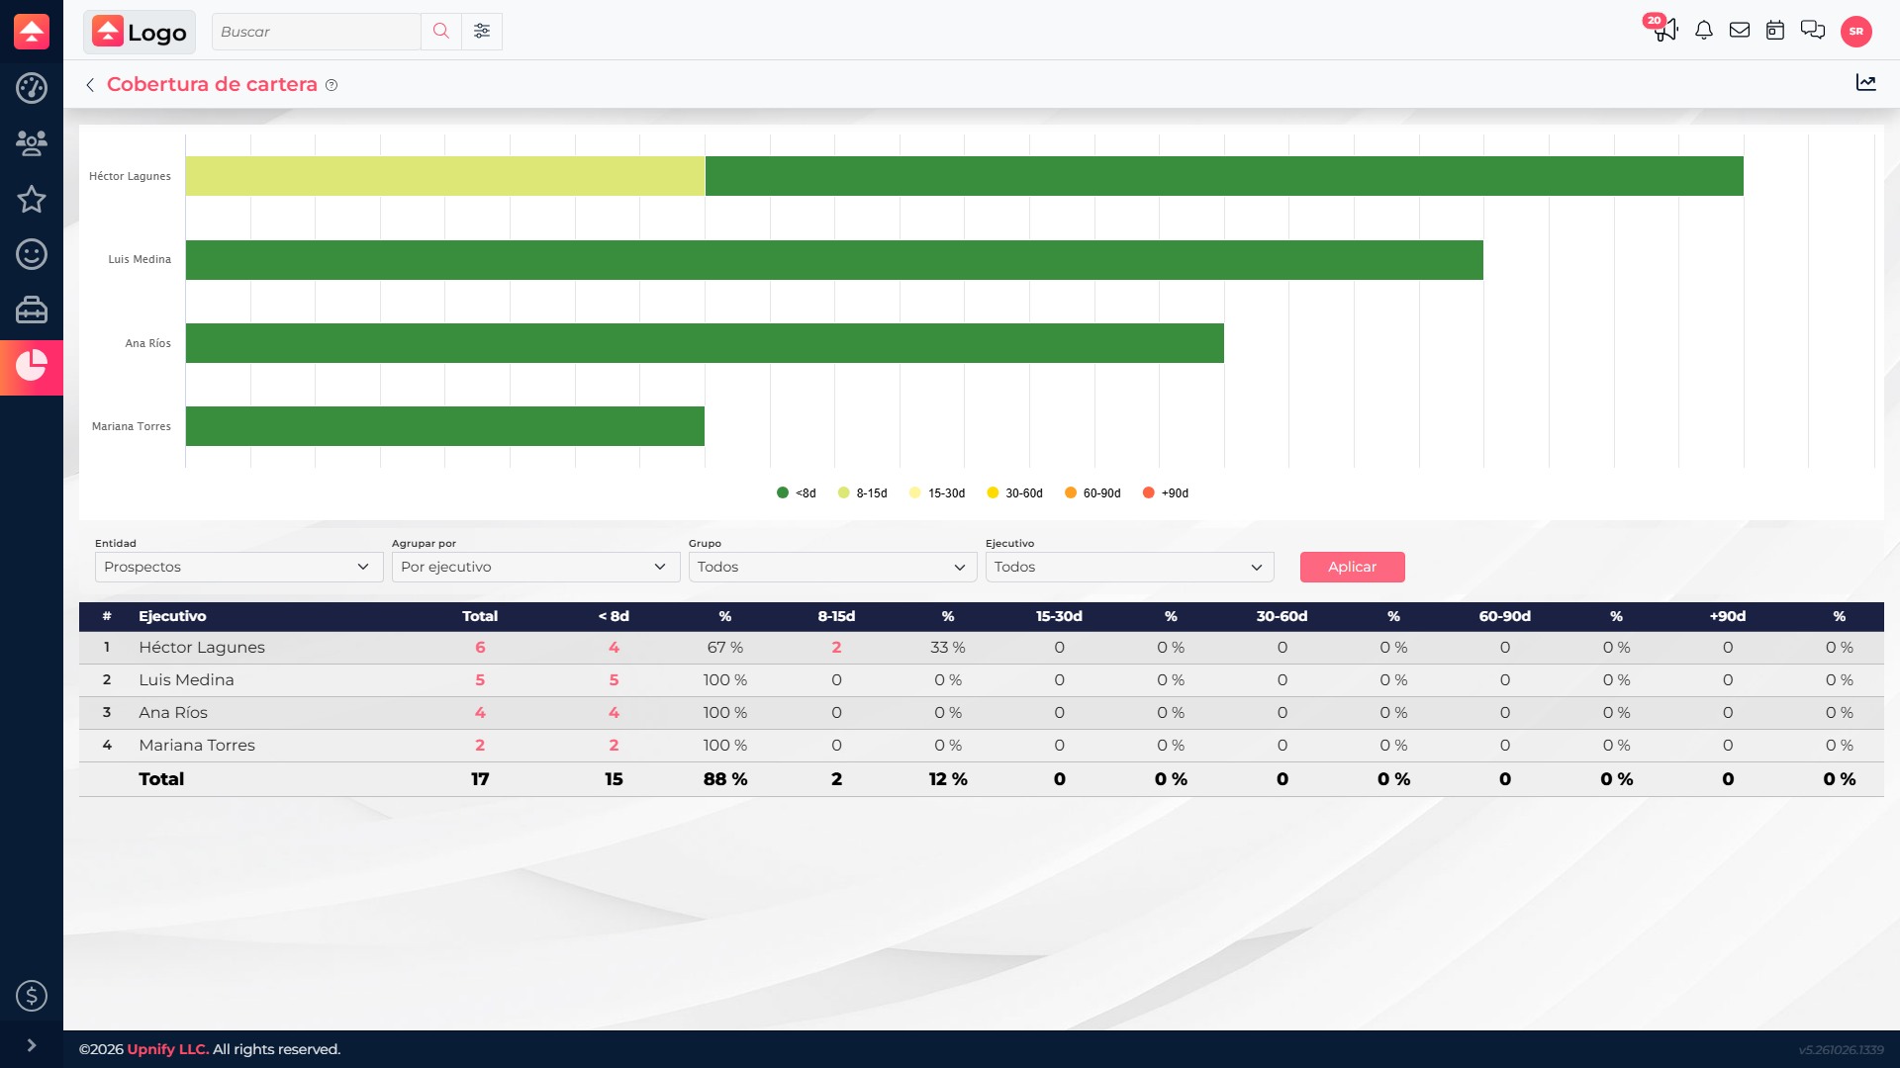Open the dollar sign billing icon

tap(32, 996)
